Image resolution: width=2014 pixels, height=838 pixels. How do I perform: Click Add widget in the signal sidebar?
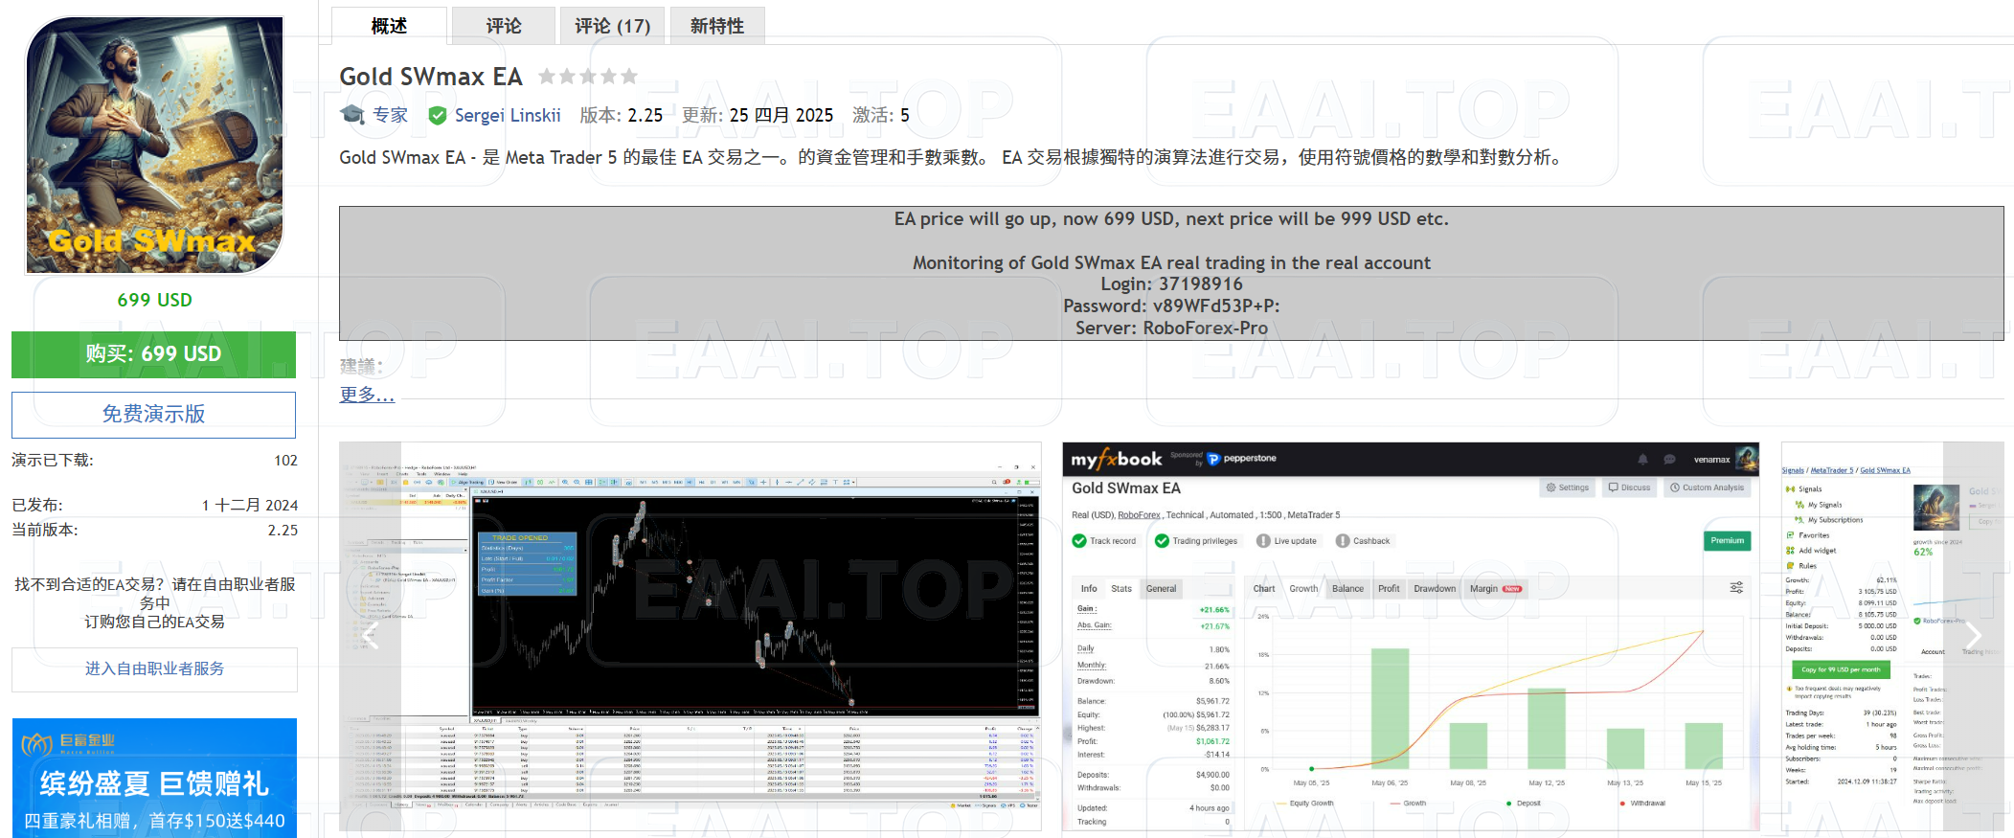(x=1812, y=551)
